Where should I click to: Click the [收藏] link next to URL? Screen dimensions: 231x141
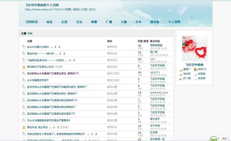click(x=68, y=10)
